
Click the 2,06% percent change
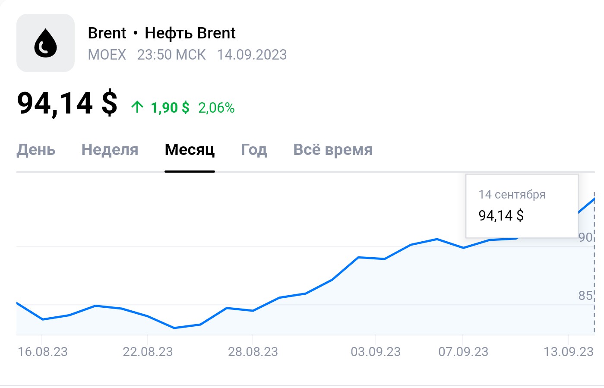tap(216, 107)
